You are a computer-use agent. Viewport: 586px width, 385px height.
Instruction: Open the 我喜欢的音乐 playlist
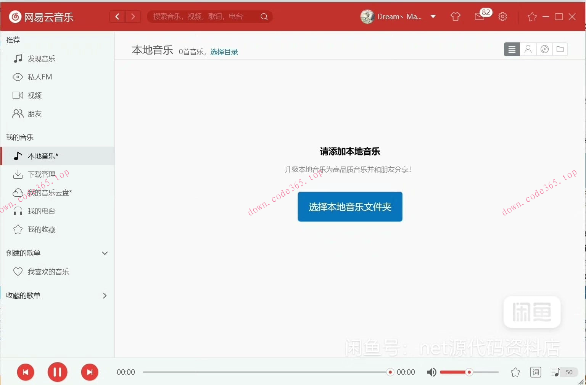[x=48, y=272]
